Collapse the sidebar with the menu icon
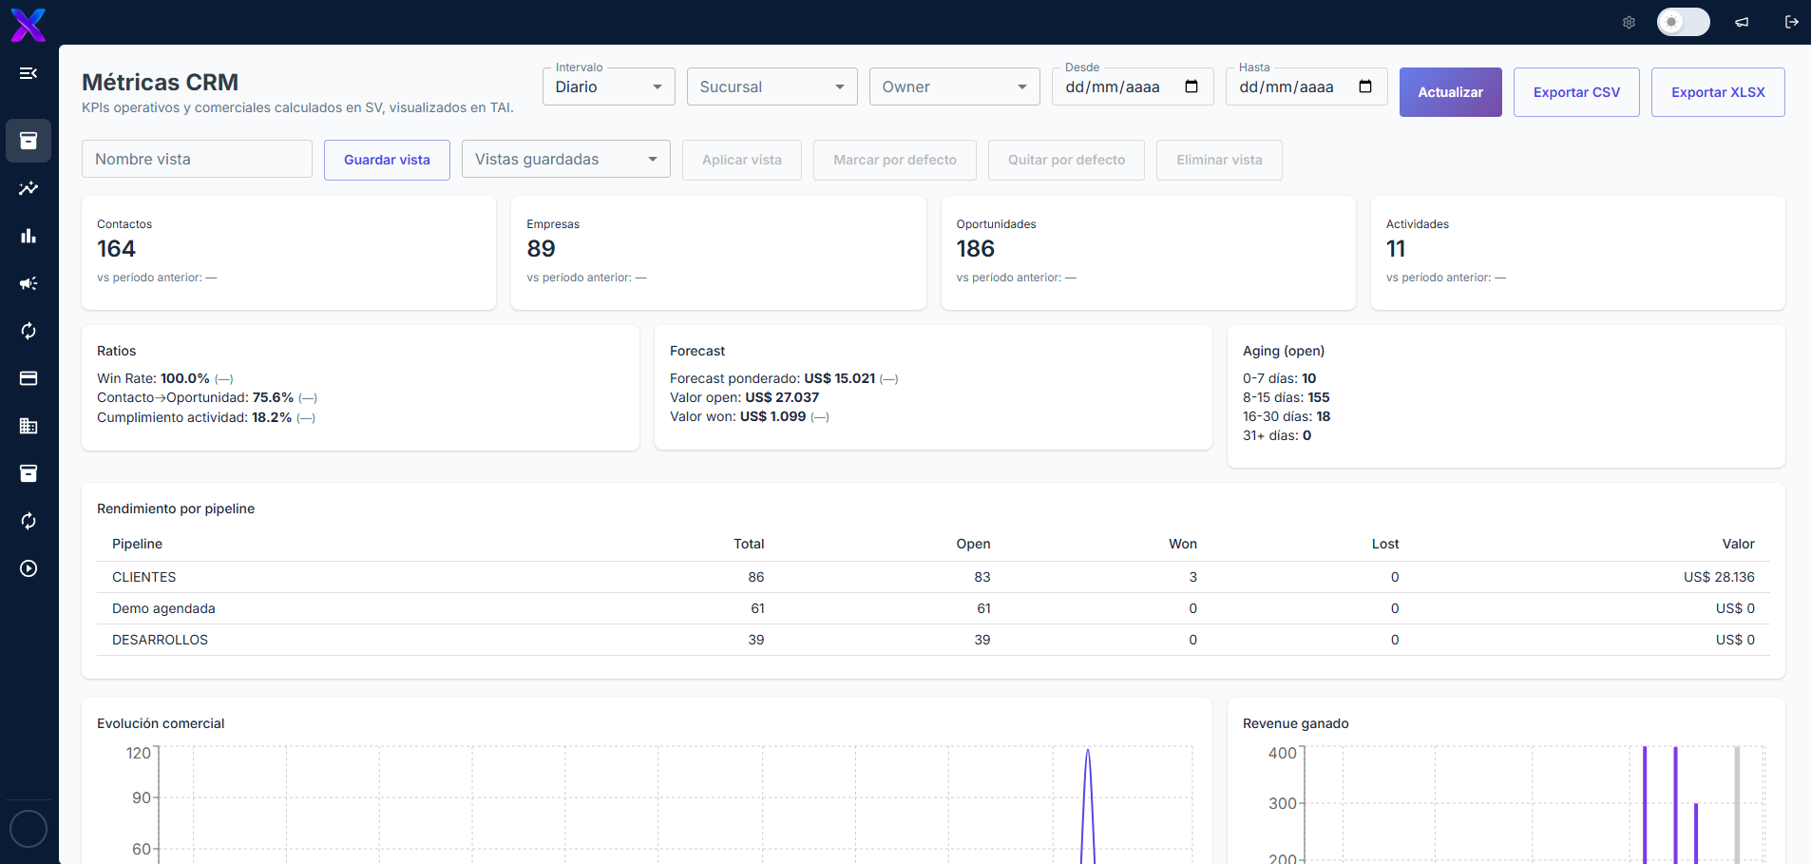Screen dimensions: 1811x864 click(29, 73)
